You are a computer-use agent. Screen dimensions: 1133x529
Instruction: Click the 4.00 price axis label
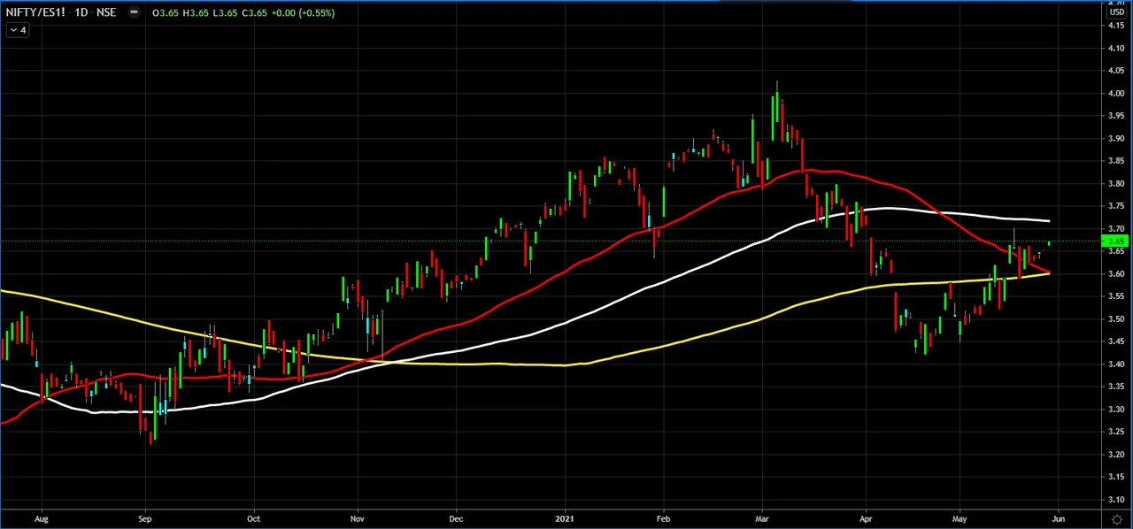click(1115, 93)
